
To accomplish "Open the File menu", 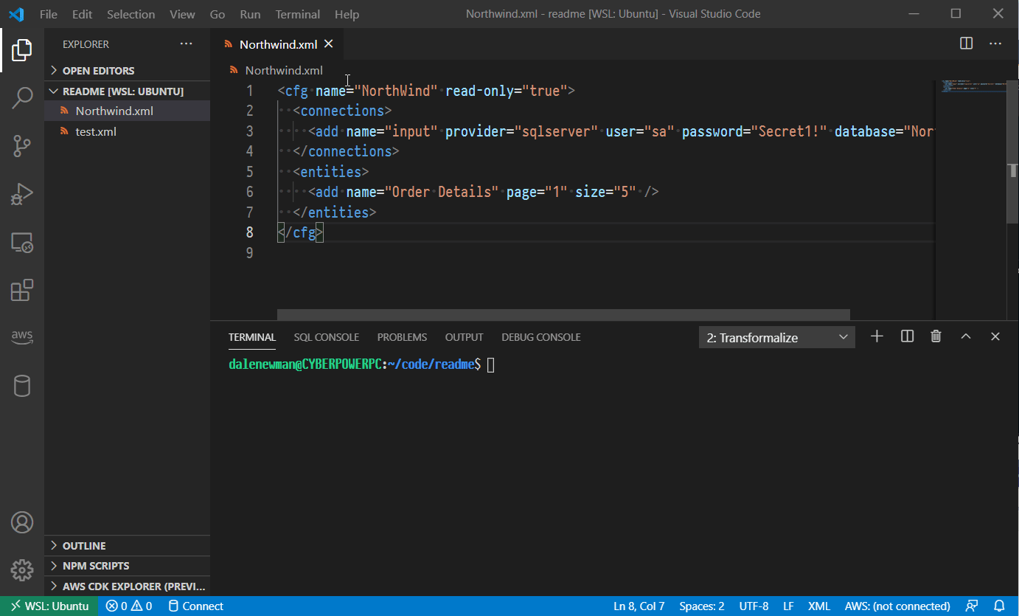I will click(x=48, y=14).
